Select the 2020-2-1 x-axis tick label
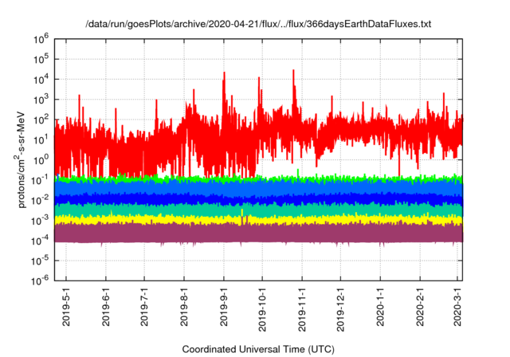The width and height of the screenshot is (510, 357). (x=420, y=306)
